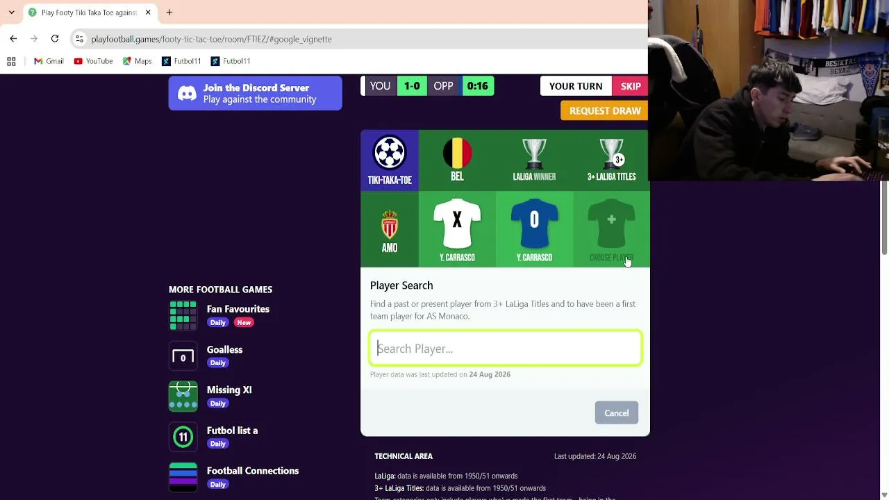
Task: Focus the Search Player input field
Action: point(506,348)
